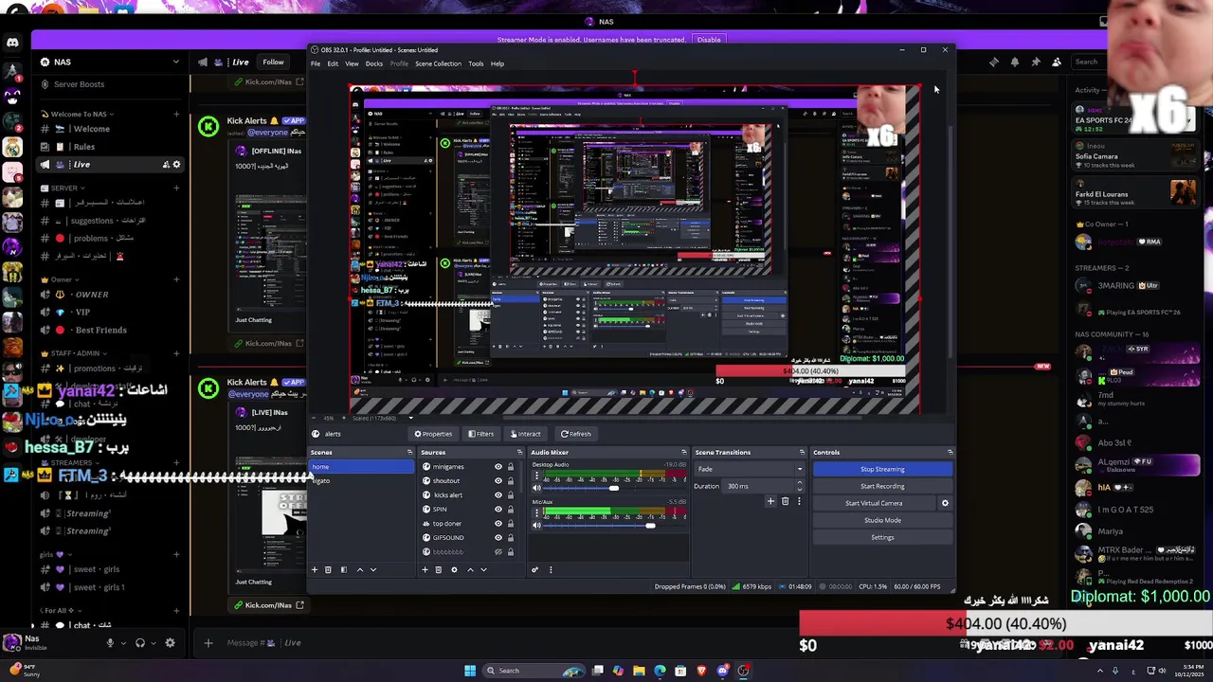The image size is (1213, 682).
Task: Add a new scene with plus icon
Action: coord(315,569)
